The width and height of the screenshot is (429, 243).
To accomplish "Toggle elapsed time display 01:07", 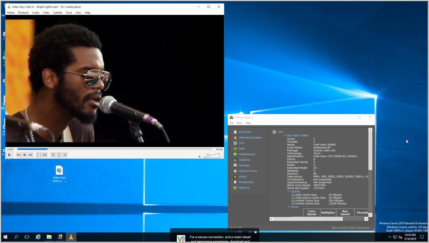I will coord(10,149).
